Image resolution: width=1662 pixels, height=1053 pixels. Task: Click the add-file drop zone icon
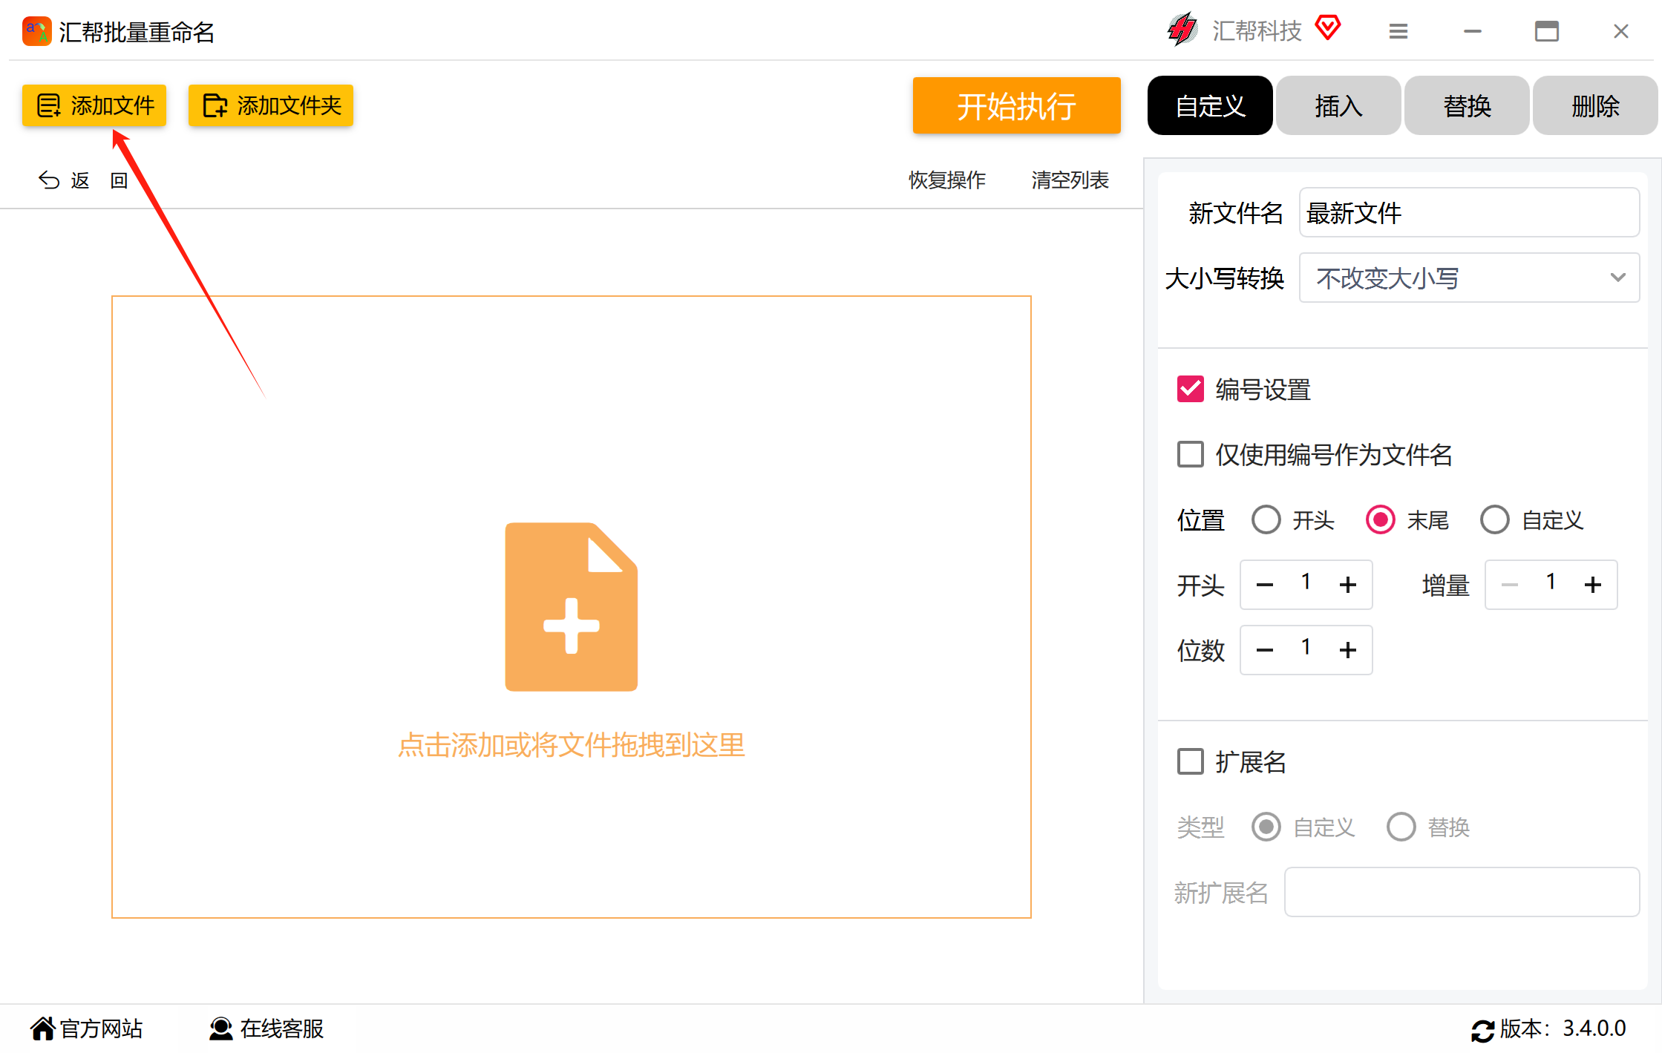point(571,607)
